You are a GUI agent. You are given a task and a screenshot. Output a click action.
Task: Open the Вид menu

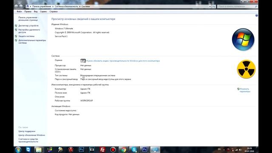tap(36, 11)
